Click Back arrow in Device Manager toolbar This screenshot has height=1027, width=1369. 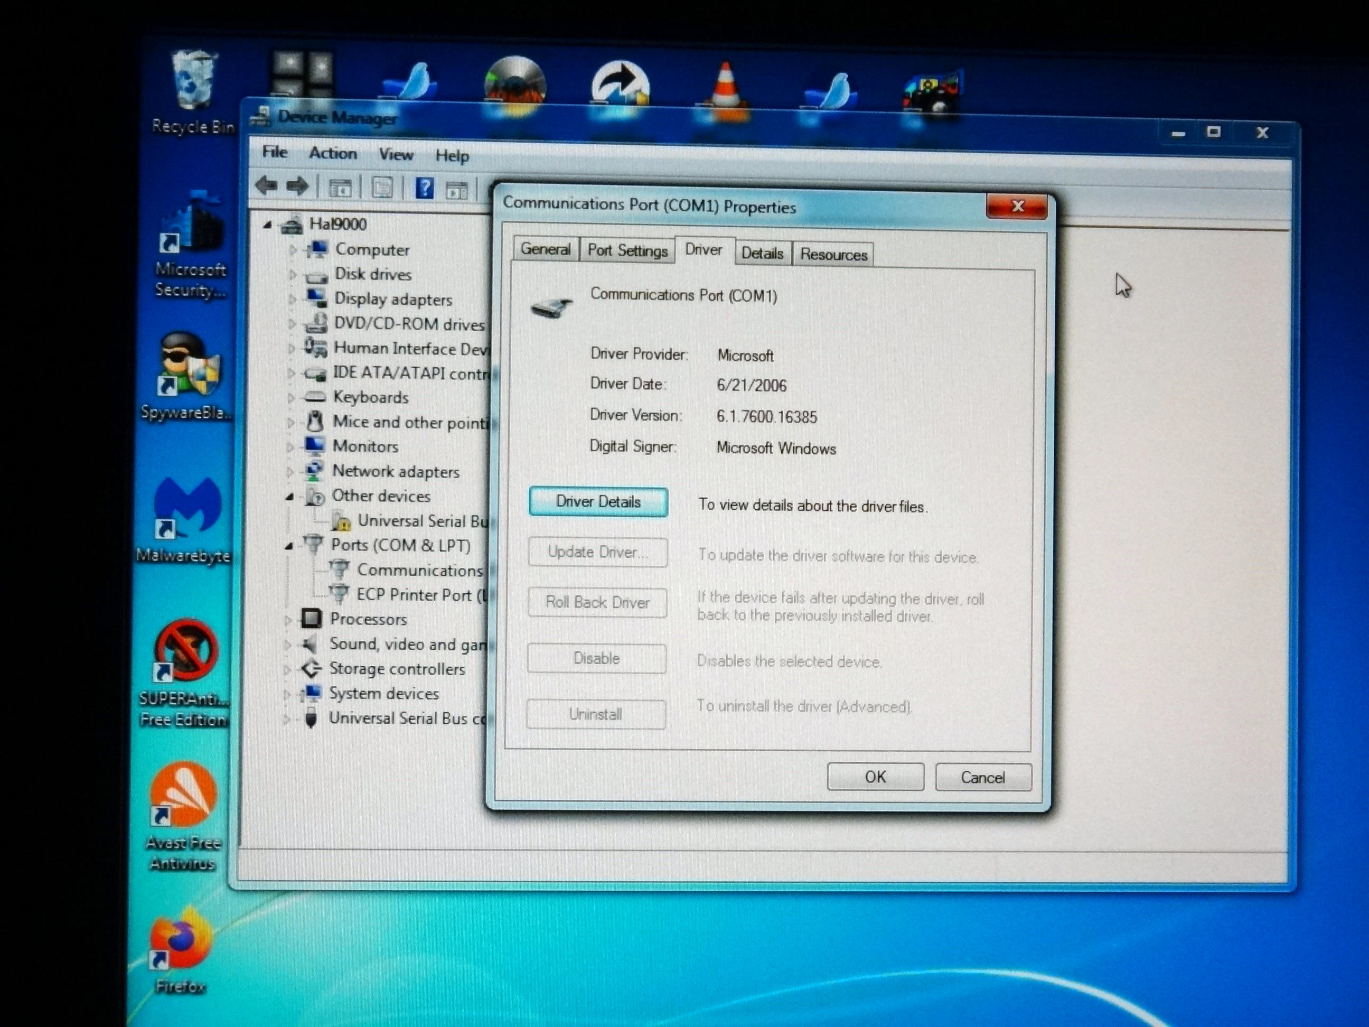pos(267,185)
